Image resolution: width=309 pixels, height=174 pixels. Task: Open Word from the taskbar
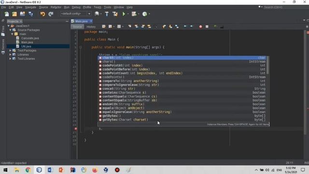[x=50, y=170]
